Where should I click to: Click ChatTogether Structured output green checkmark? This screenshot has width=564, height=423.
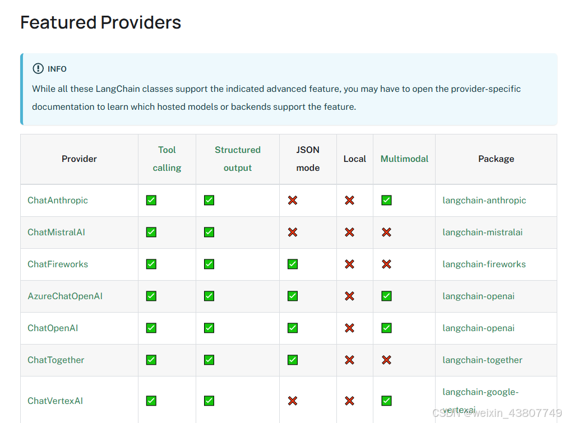click(209, 360)
